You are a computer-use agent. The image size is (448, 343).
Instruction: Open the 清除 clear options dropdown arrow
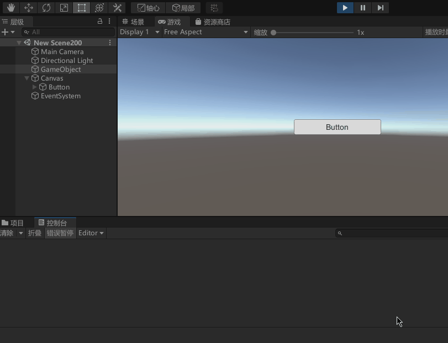click(21, 233)
